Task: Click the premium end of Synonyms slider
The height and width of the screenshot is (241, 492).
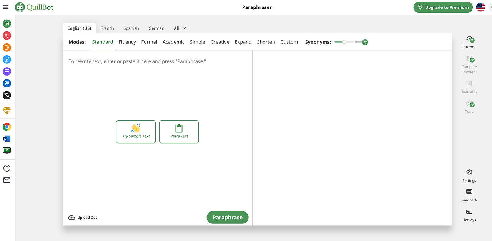Action: [365, 42]
